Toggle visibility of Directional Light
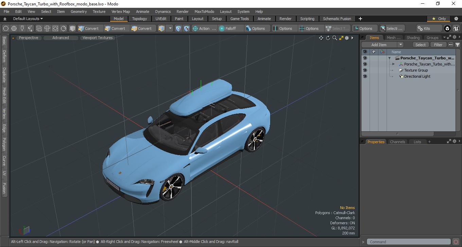Image resolution: width=462 pixels, height=247 pixels. tap(365, 76)
